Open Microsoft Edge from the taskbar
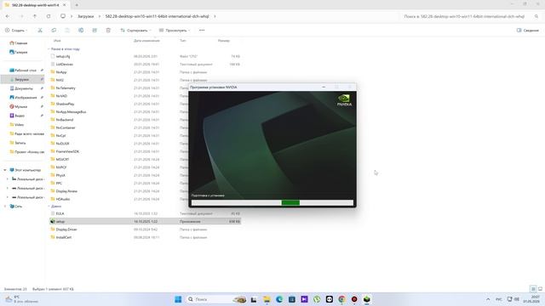 279,299
